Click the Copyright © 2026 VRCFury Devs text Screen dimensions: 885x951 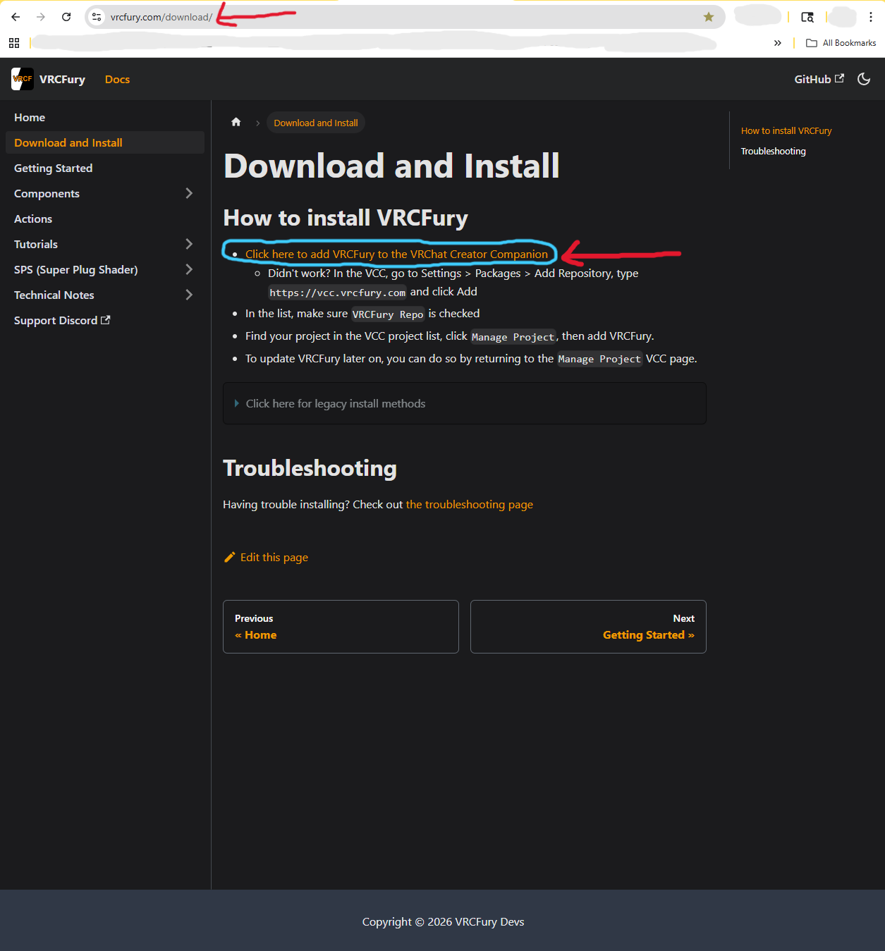click(443, 921)
